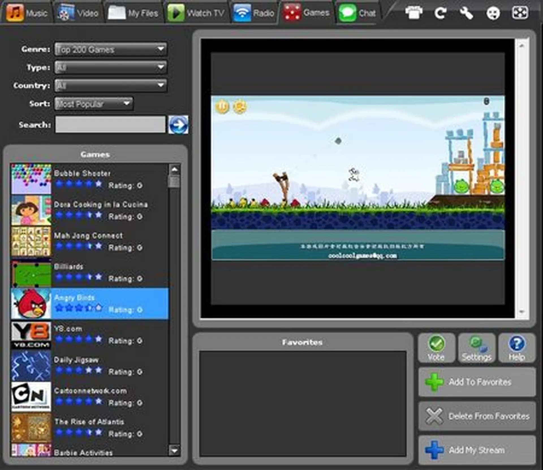Select the Daily Jigsaw thumbnail

click(31, 366)
